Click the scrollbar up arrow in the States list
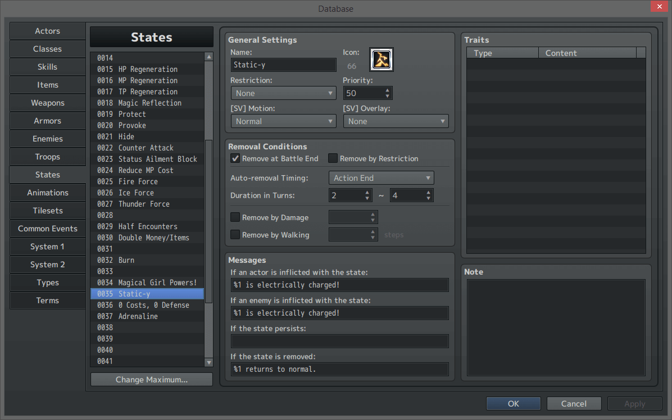Screen dimensions: 672x420 (208, 56)
